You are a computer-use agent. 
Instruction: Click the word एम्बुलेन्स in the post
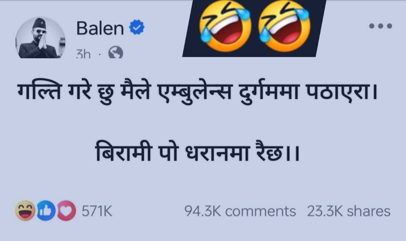coord(194,92)
